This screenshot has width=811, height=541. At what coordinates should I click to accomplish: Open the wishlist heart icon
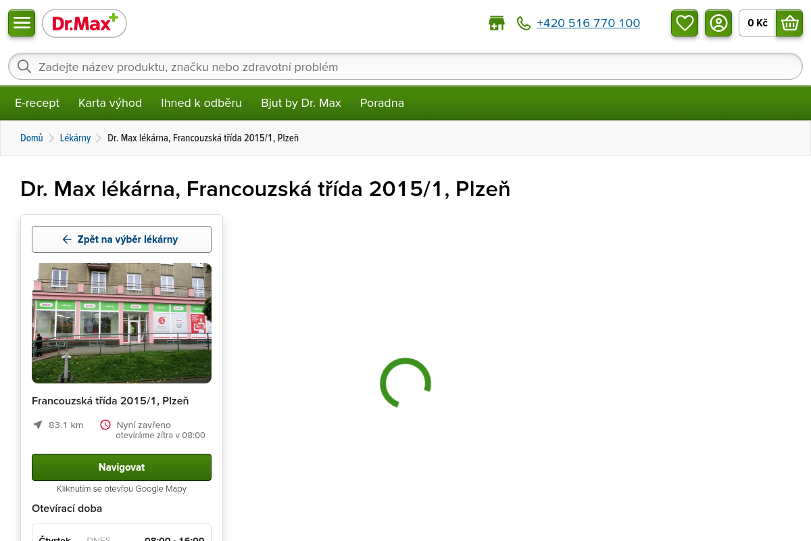click(x=685, y=23)
